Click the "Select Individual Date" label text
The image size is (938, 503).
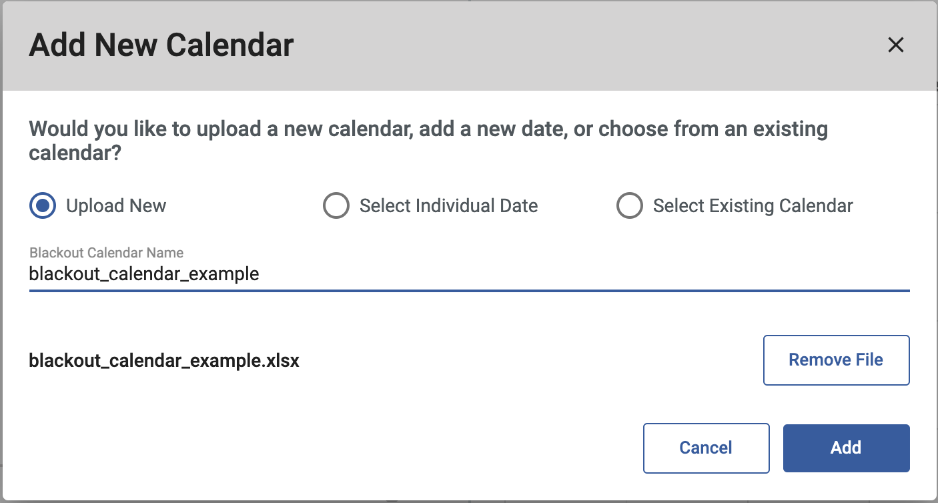coord(448,206)
